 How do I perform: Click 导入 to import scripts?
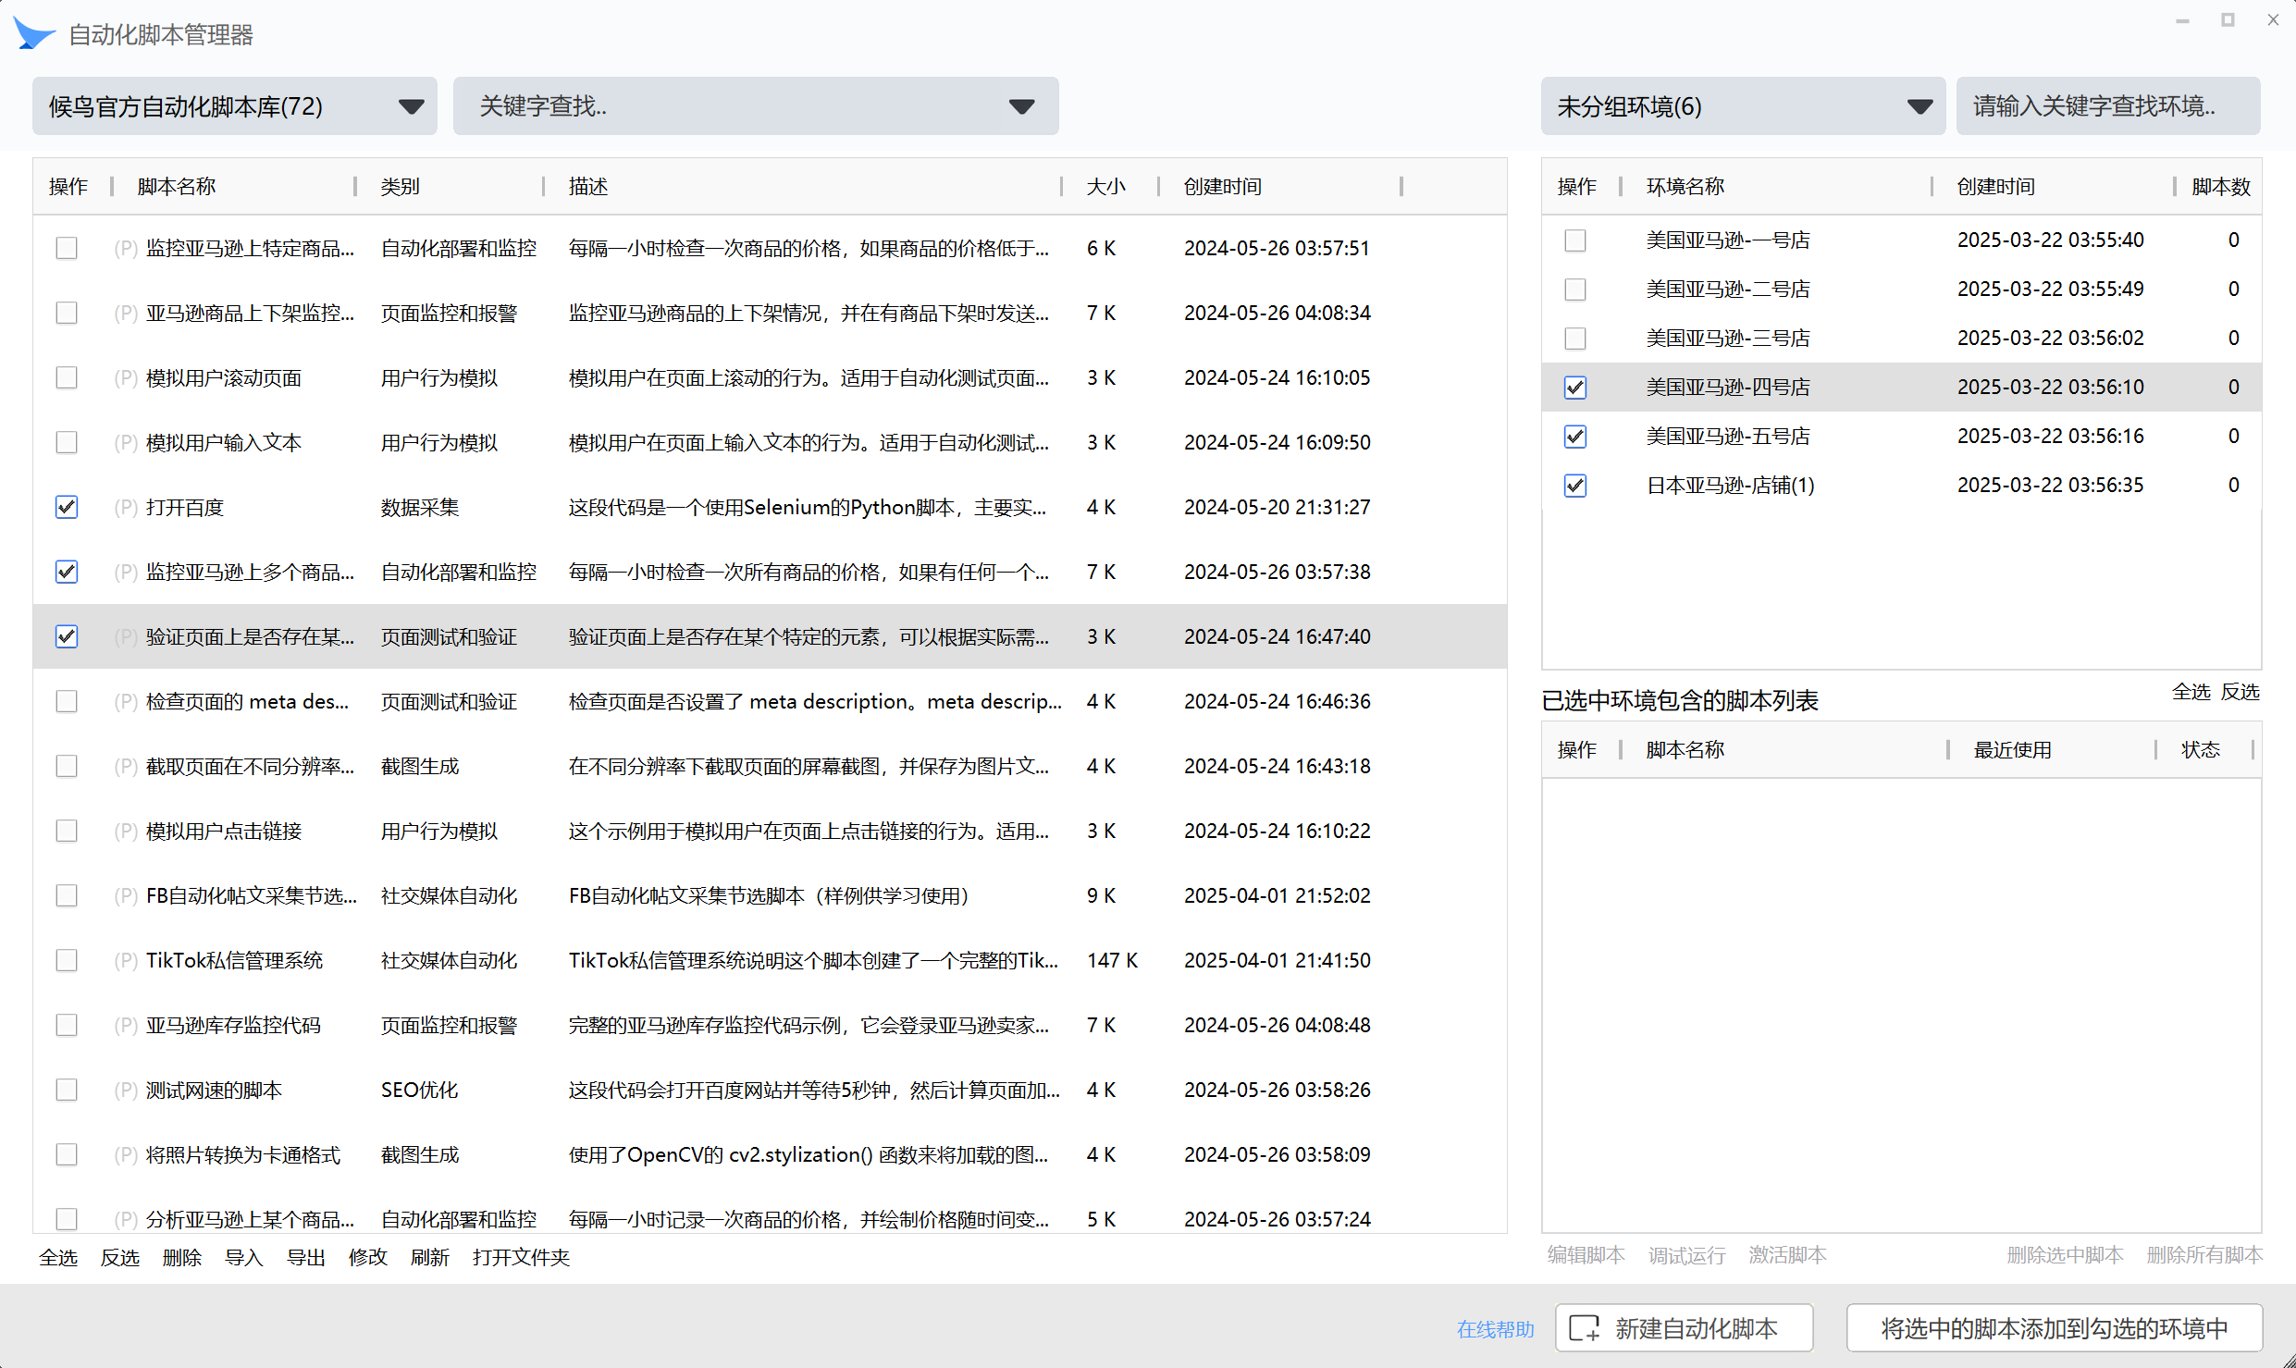pyautogui.click(x=244, y=1257)
